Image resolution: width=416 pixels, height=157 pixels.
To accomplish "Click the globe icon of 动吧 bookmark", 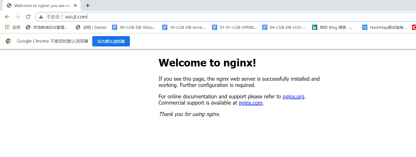I will [78, 27].
